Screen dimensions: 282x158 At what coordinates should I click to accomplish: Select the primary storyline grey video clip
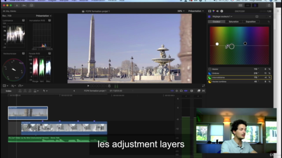pyautogui.click(x=64, y=128)
